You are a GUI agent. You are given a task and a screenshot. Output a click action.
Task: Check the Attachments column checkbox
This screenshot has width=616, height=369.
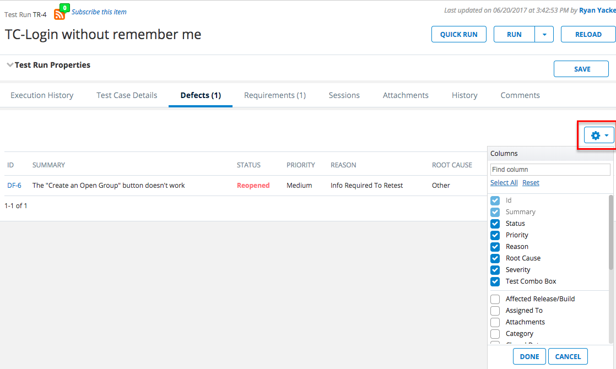point(495,322)
